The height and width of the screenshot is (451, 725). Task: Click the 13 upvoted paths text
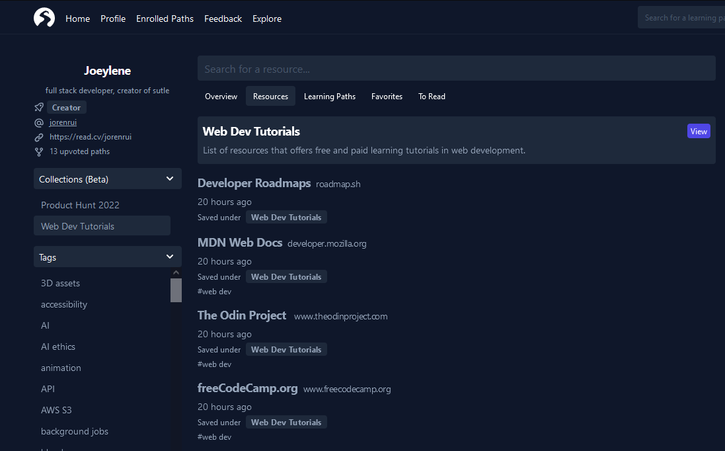tap(79, 151)
